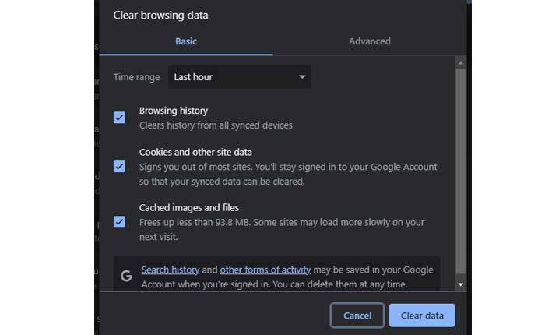Screen dimensions: 545x335
Task: Open the Time range dropdown
Action: tap(239, 77)
